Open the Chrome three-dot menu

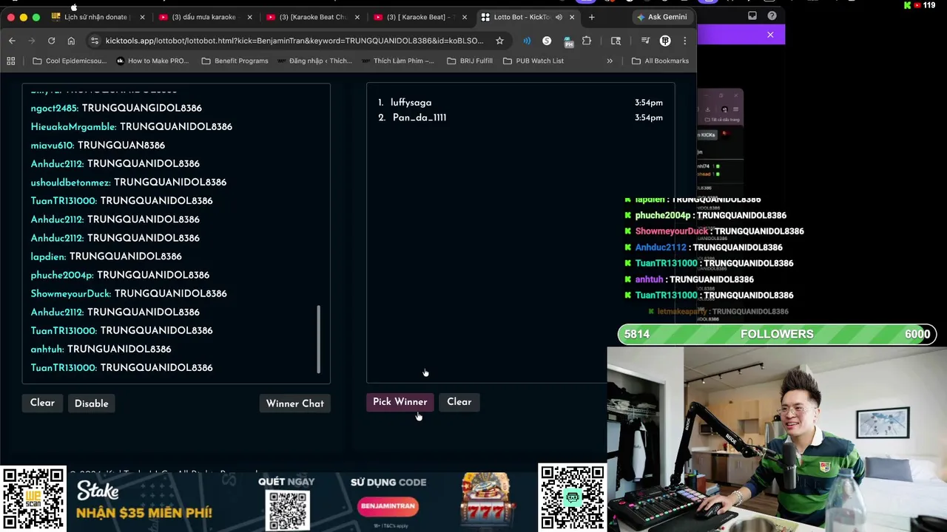tap(684, 41)
